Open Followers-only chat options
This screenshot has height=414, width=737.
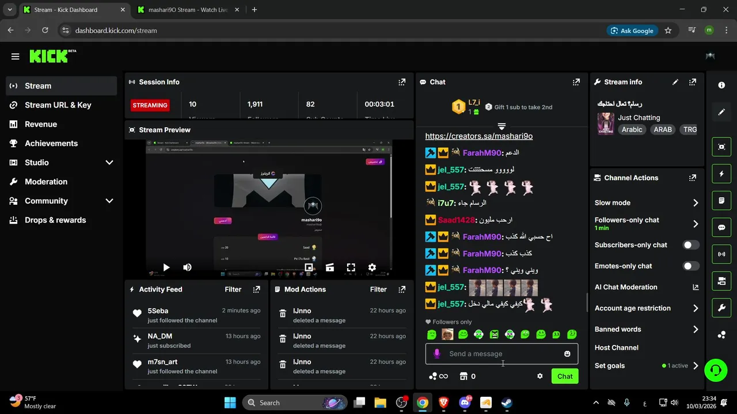pos(647,224)
